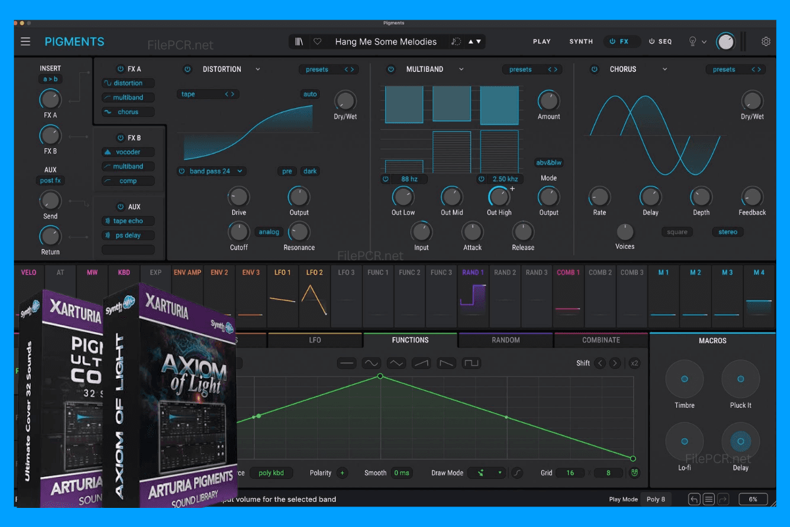This screenshot has height=527, width=790.
Task: Select square function shape preset
Action: [x=471, y=363]
